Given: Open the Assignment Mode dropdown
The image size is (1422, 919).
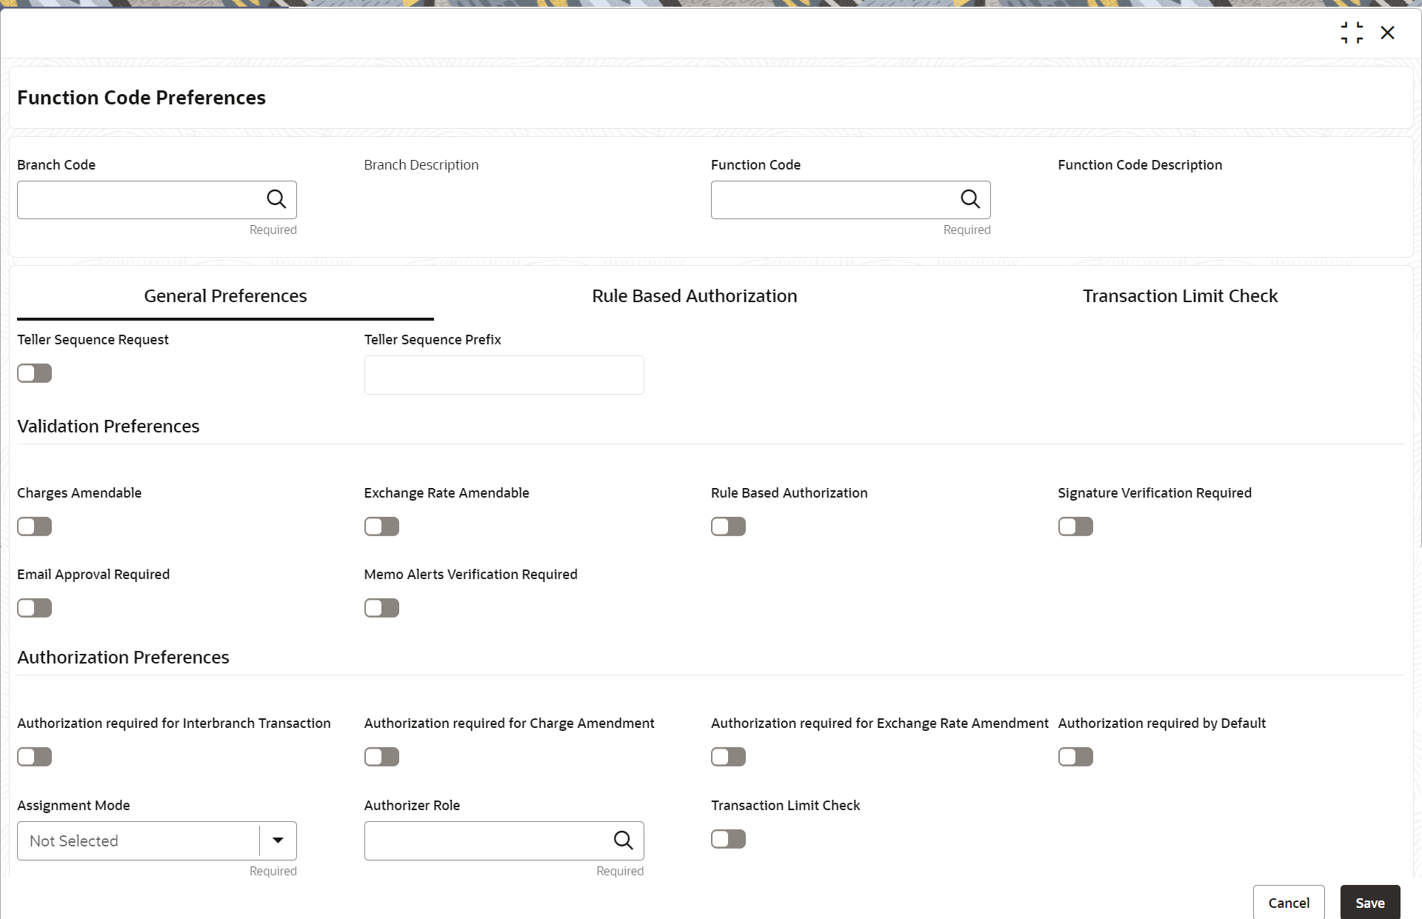Looking at the screenshot, I should [x=278, y=841].
